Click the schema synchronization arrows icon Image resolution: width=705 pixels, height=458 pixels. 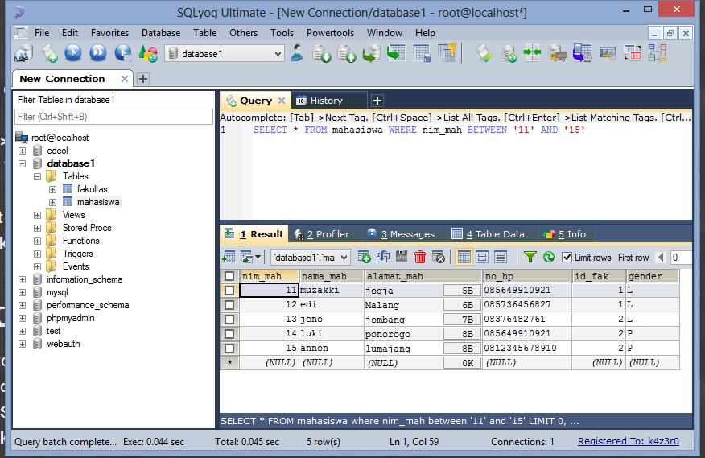532,53
